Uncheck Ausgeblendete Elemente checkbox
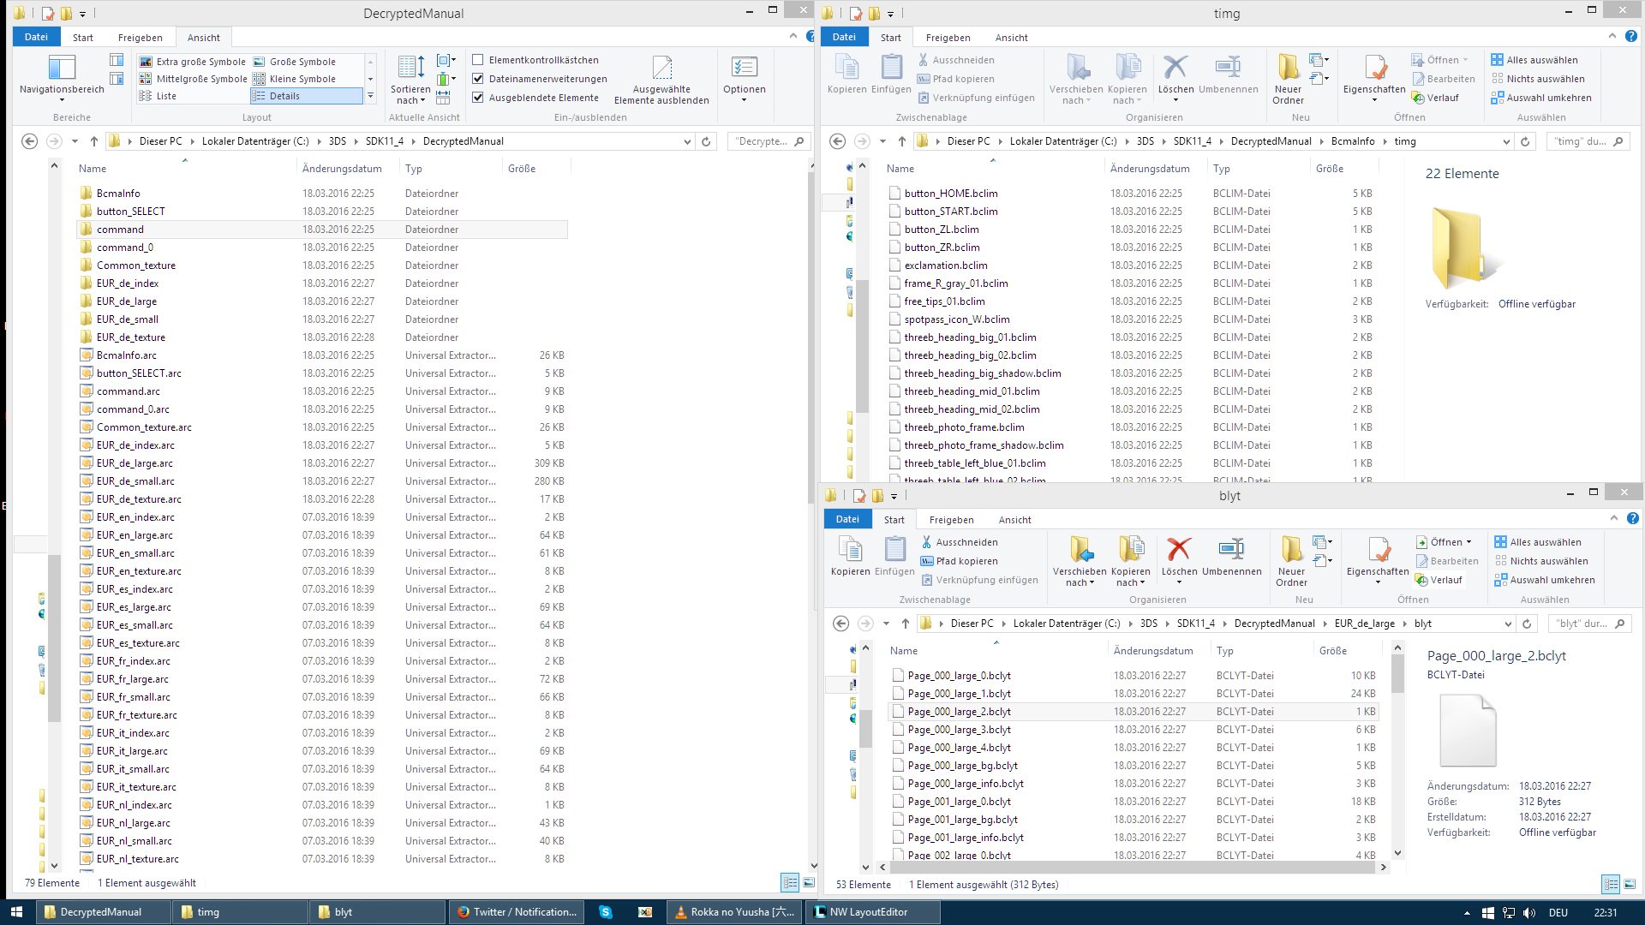Screen dimensions: 1645x925 click(478, 98)
